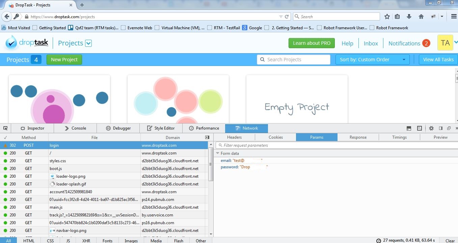This screenshot has height=243, width=458.
Task: Click the Qxf2 team bookmark icon
Action: pyautogui.click(x=71, y=28)
